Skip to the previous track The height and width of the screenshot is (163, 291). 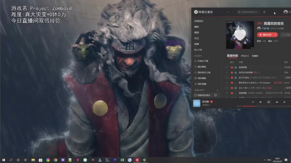(x=260, y=102)
